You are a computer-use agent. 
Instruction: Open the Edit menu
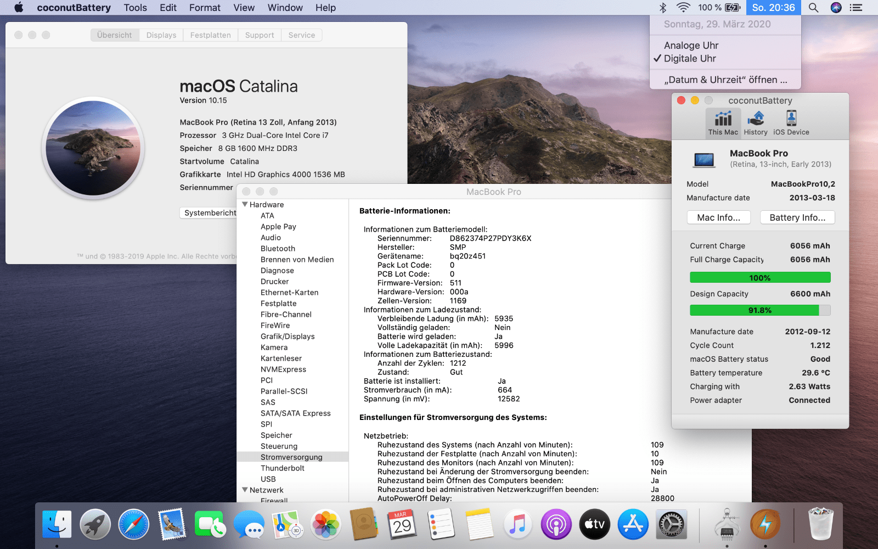coord(168,8)
